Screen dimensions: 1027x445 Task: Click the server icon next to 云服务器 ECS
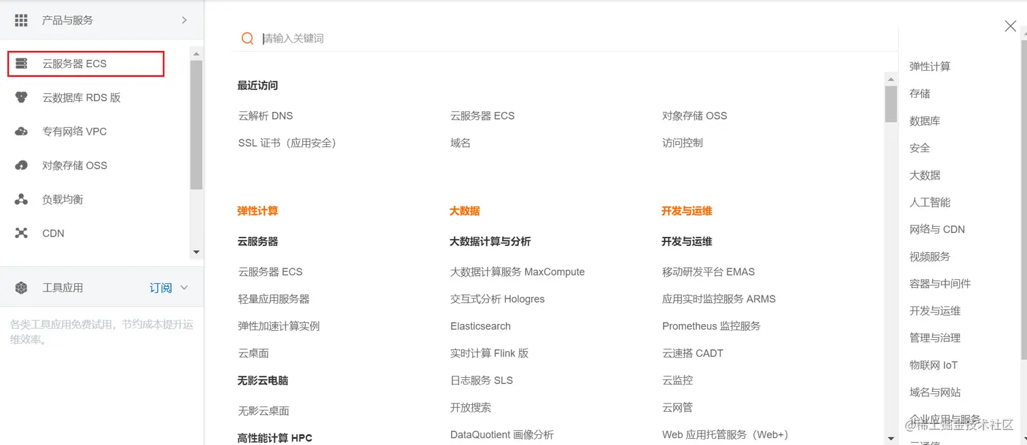tap(21, 64)
